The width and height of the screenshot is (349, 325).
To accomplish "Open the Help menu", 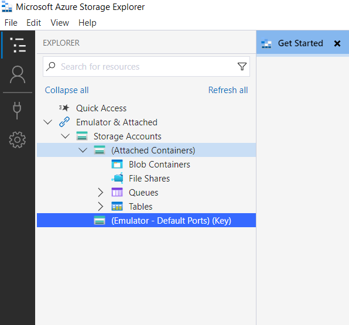I will 87,23.
